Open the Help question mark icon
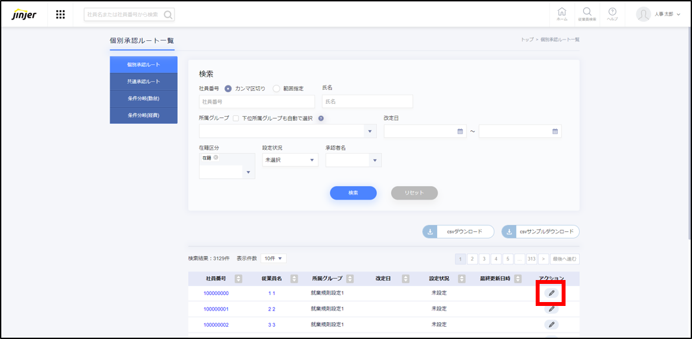The image size is (692, 339). (x=612, y=14)
